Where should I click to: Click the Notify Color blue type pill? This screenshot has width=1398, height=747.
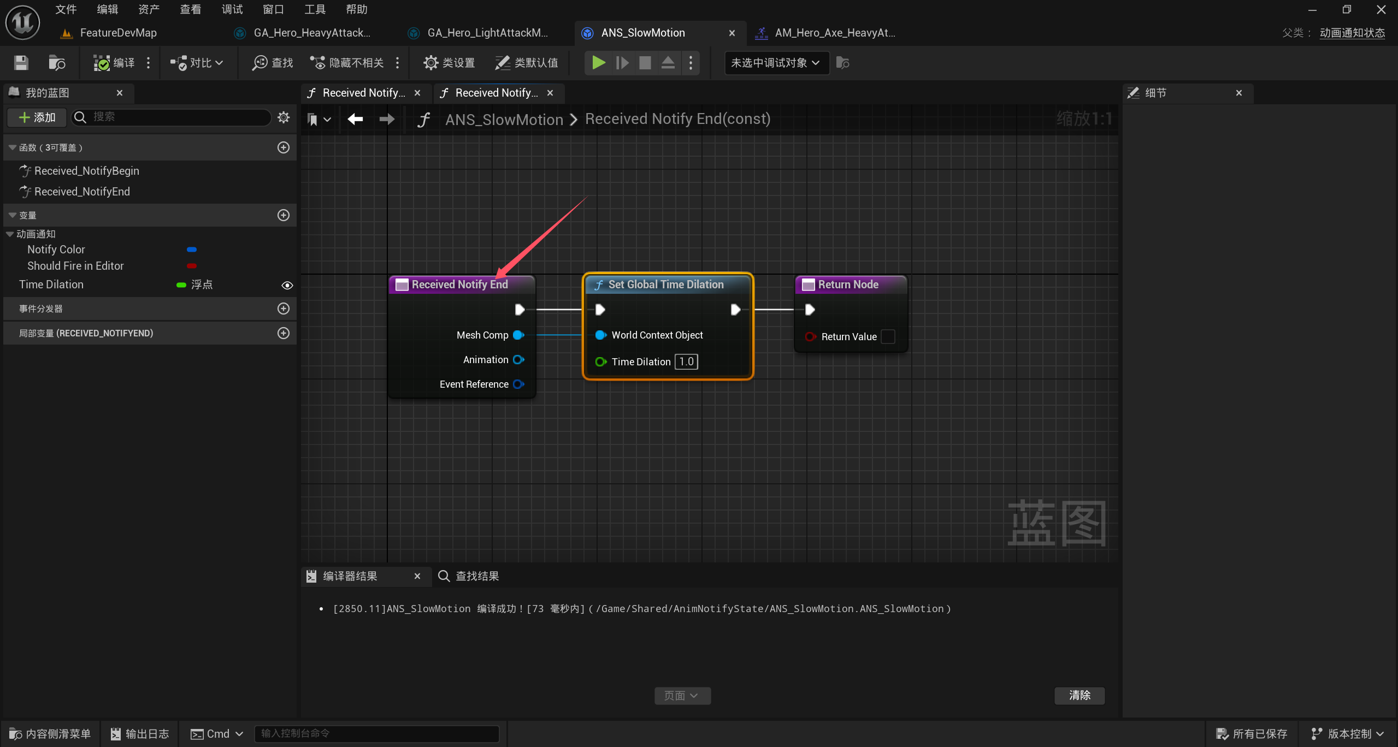pos(191,250)
